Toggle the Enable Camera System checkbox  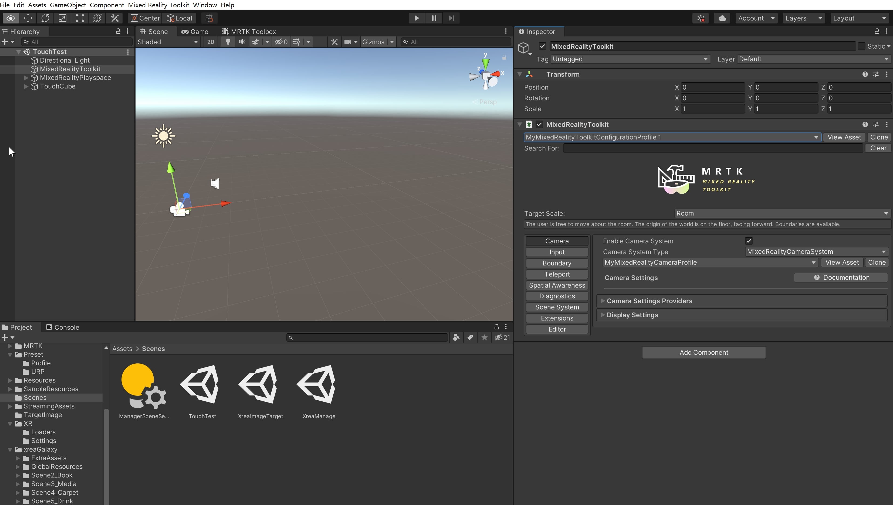(749, 241)
